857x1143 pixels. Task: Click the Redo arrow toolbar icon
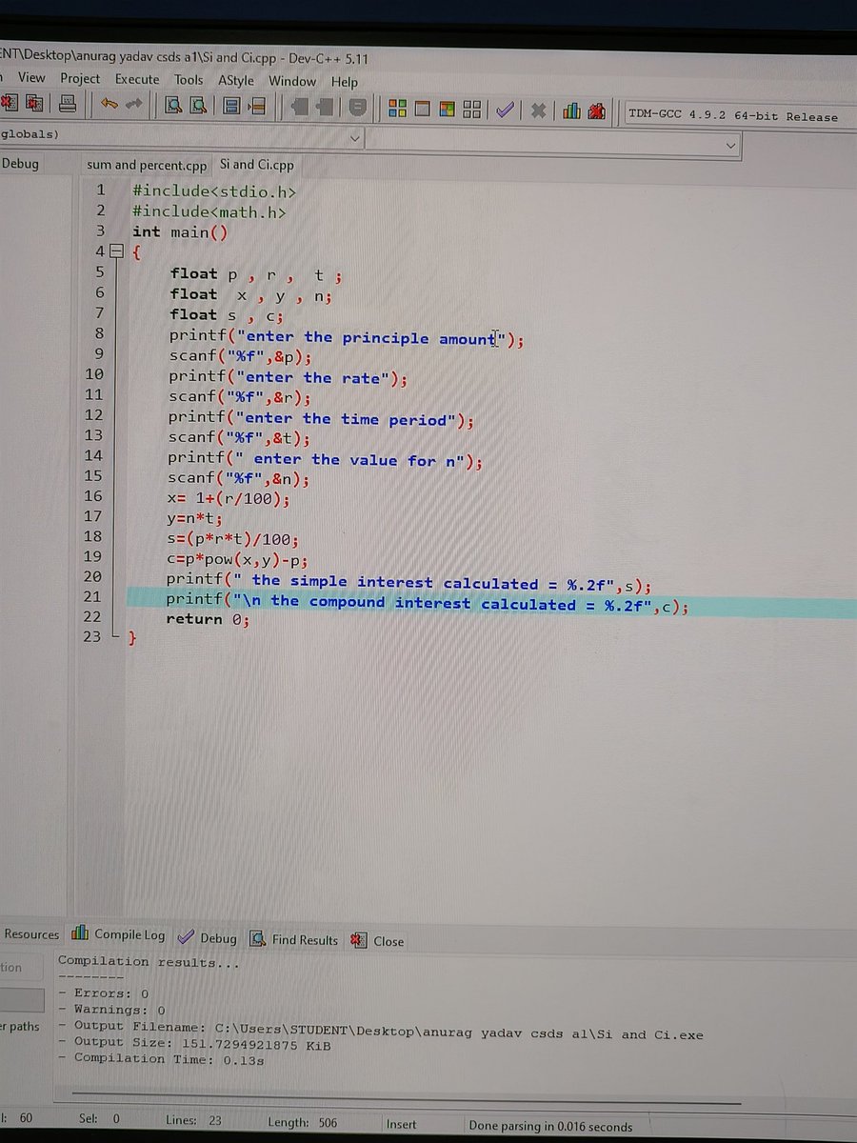(x=132, y=104)
